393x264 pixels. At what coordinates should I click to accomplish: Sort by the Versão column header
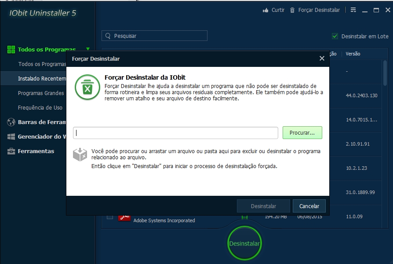pyautogui.click(x=353, y=54)
